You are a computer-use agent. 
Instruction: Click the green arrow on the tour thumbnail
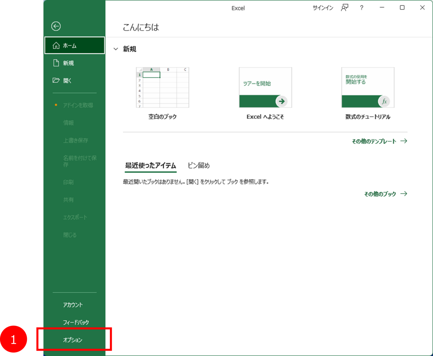282,101
